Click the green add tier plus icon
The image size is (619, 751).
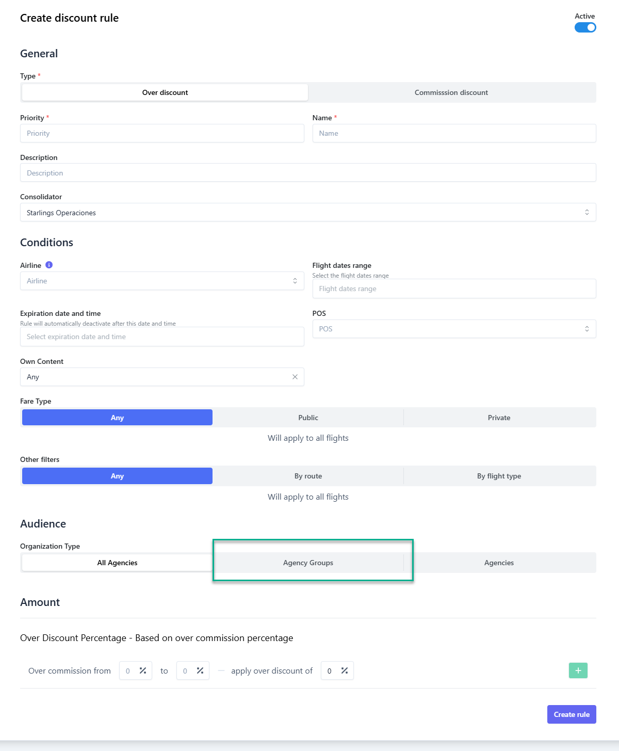tap(578, 670)
